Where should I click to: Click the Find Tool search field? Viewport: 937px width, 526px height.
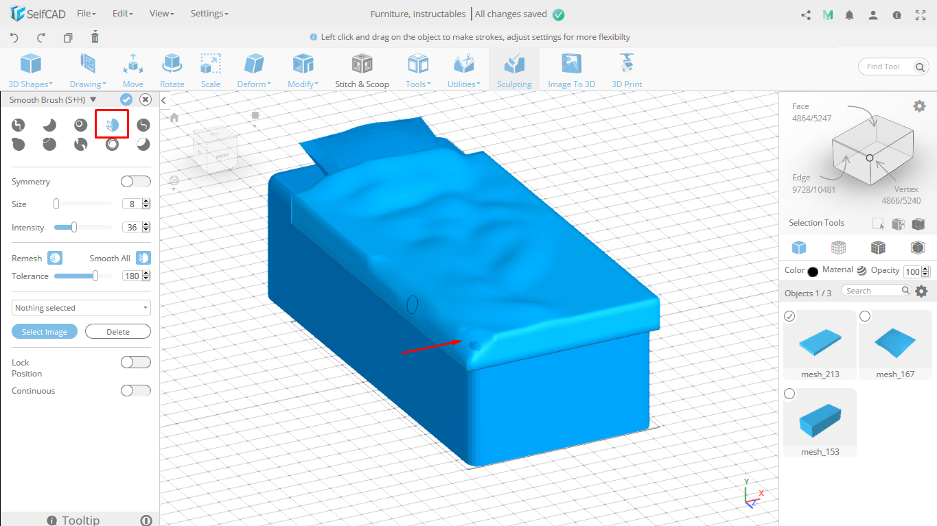click(x=894, y=67)
